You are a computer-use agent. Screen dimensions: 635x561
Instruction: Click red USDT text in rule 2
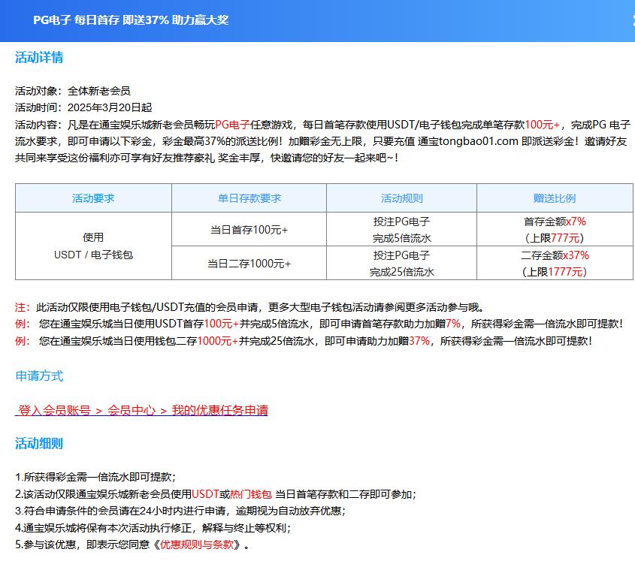205,494
